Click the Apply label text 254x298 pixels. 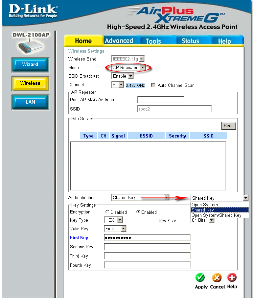[x=201, y=287]
